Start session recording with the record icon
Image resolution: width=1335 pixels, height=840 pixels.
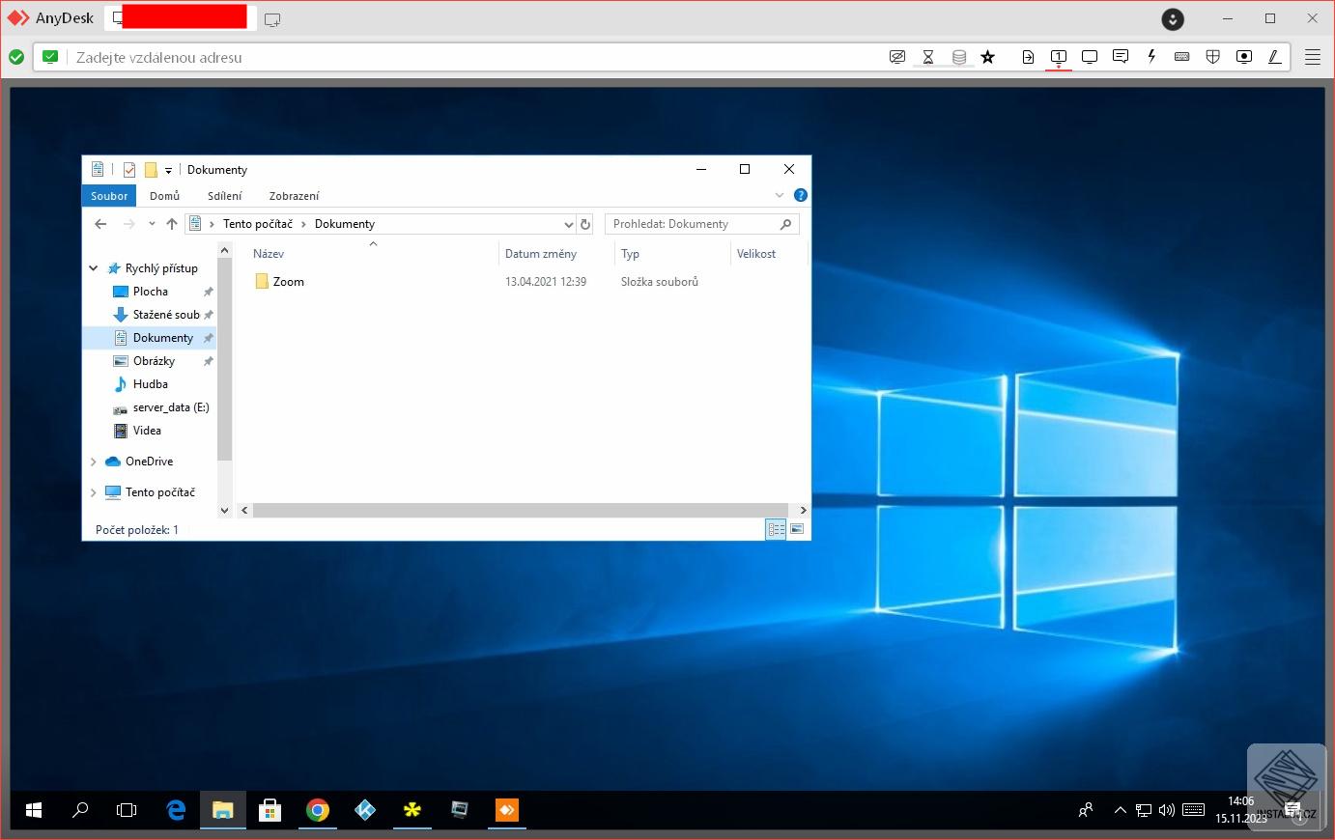pyautogui.click(x=1244, y=57)
